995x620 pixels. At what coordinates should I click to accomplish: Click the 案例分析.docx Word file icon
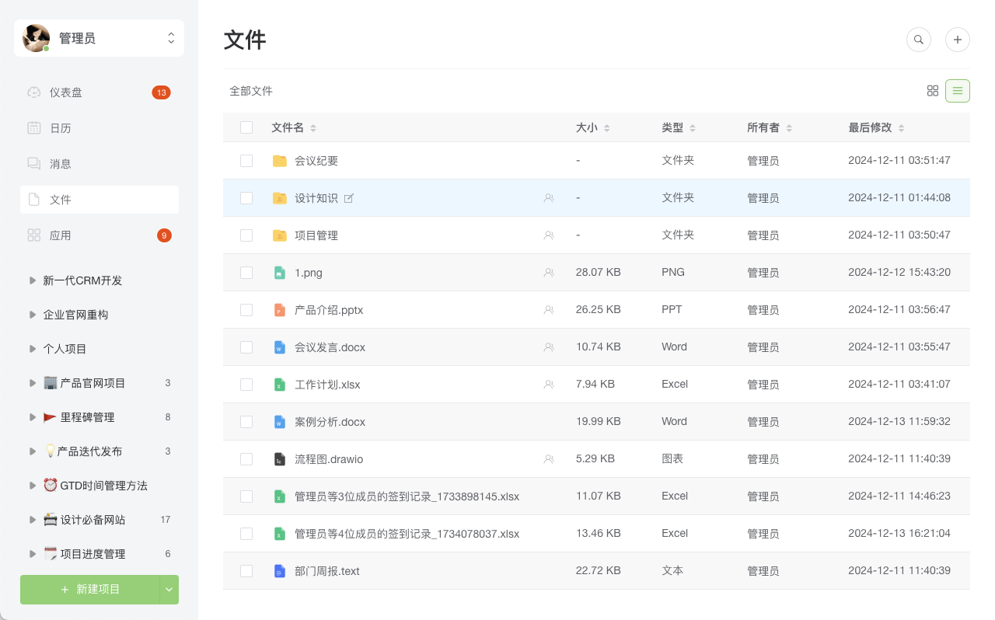click(x=280, y=422)
